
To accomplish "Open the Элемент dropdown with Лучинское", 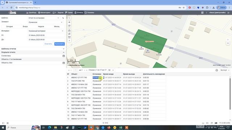I will [46, 22].
